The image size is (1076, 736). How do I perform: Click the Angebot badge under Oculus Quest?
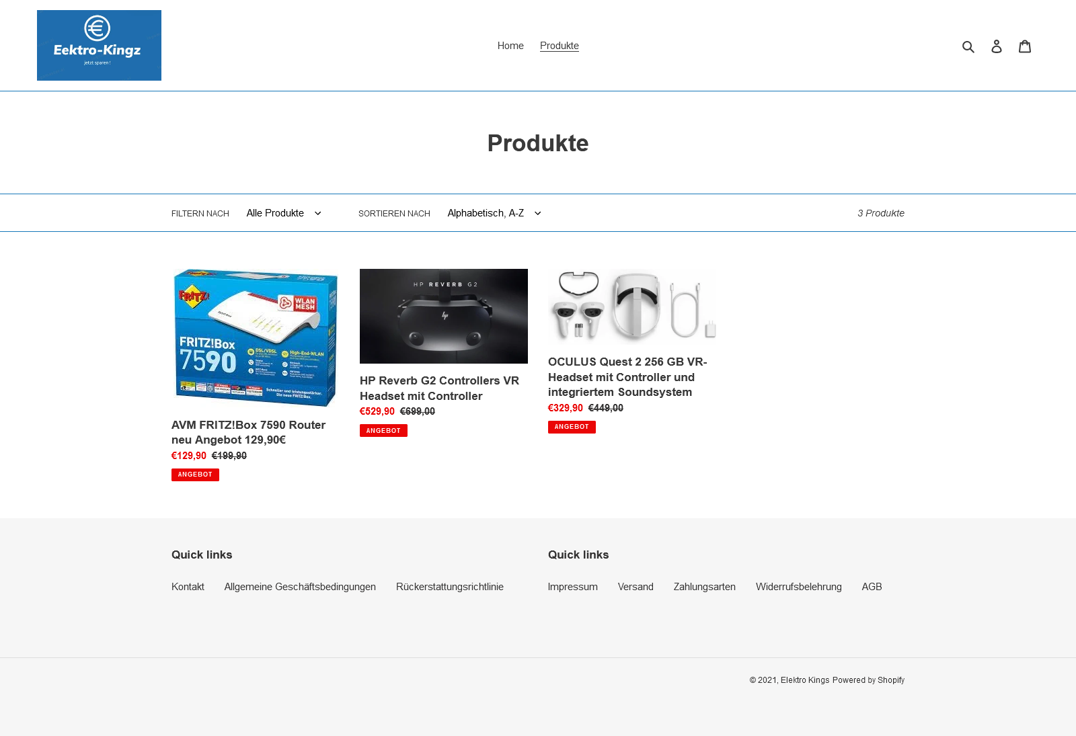572,427
